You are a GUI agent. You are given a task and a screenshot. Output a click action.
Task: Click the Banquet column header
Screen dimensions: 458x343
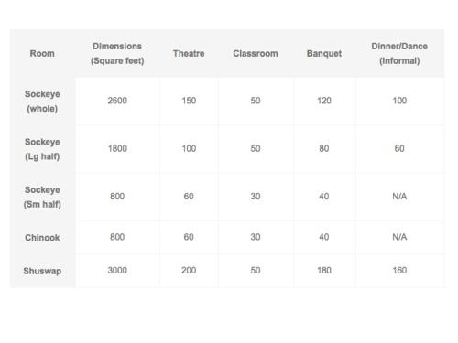coord(324,54)
